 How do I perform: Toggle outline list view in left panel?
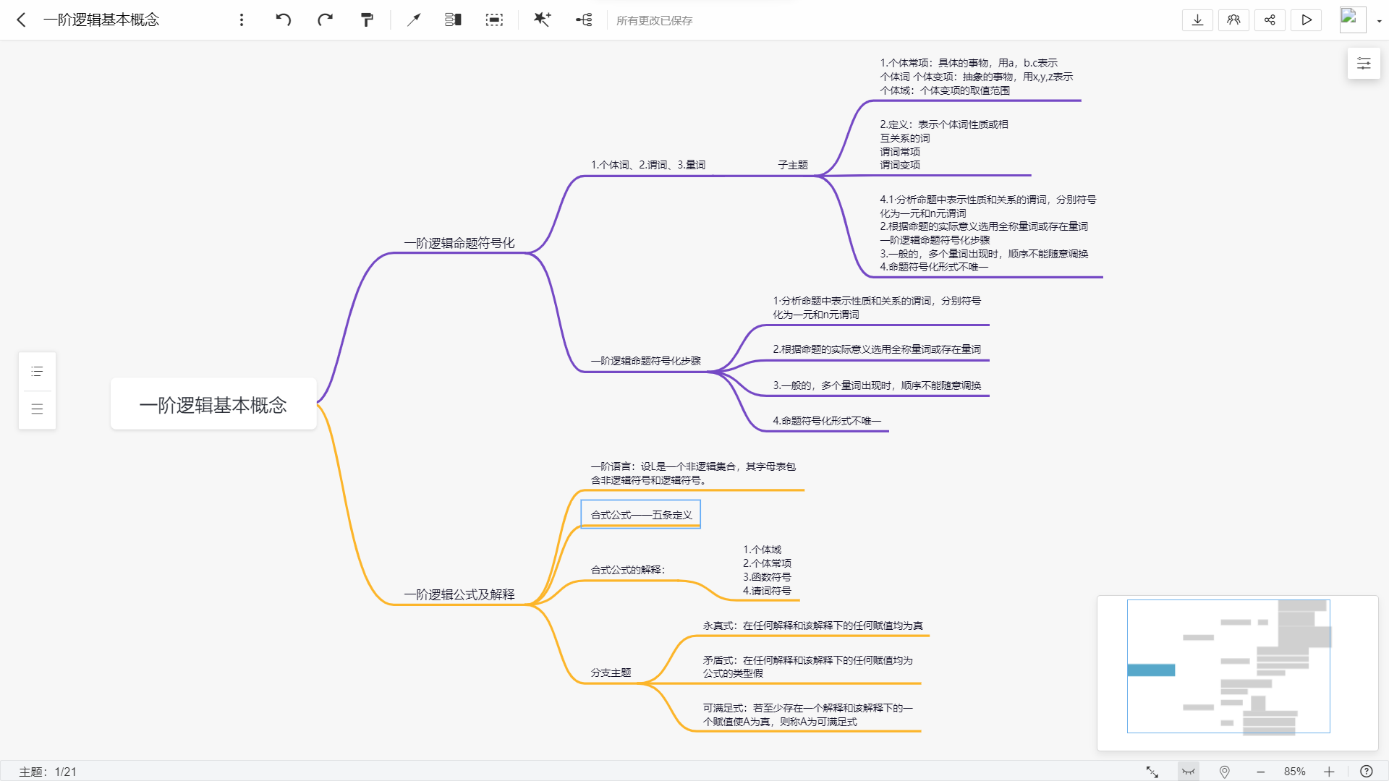[x=37, y=372]
